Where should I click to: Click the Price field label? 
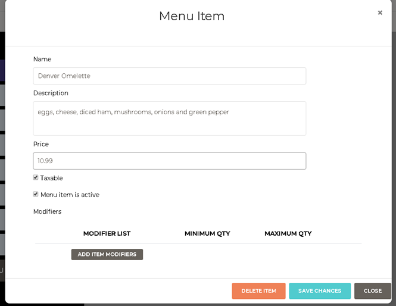[41, 144]
